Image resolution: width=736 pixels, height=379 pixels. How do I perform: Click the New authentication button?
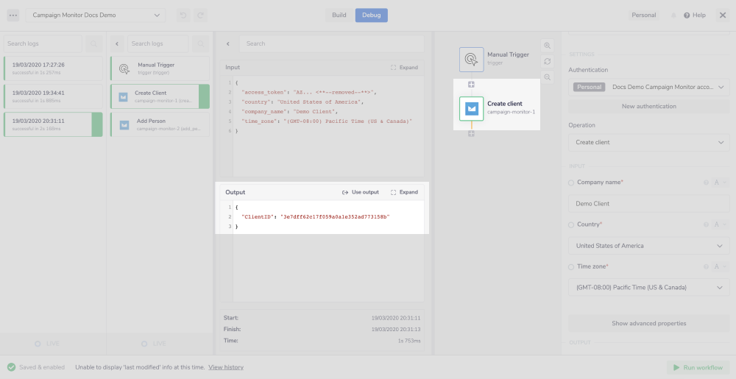click(x=648, y=107)
